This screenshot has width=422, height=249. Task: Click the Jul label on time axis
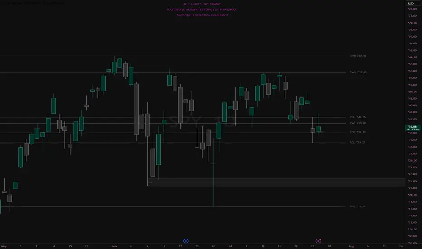click(x=230, y=246)
